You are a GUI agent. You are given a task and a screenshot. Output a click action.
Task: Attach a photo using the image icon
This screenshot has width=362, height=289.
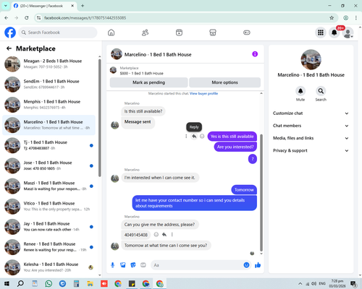tap(123, 265)
